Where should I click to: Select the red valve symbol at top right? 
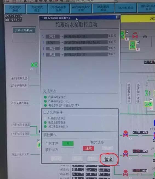(x=135, y=35)
